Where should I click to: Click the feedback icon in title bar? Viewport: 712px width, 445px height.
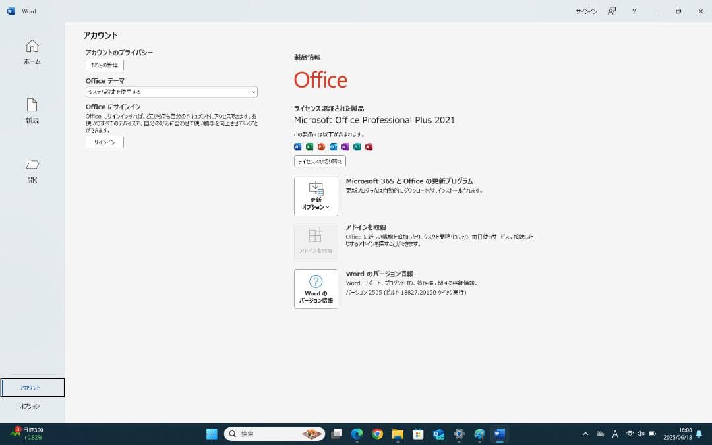(x=612, y=11)
